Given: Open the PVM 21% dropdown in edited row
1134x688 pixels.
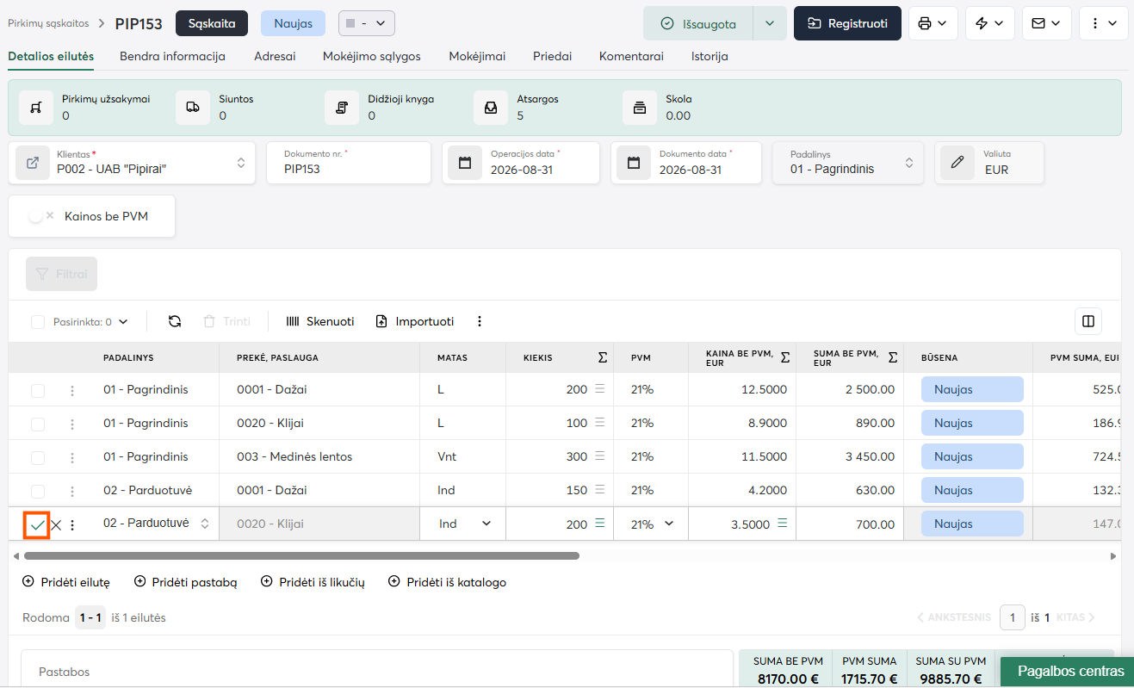Looking at the screenshot, I should [x=651, y=524].
